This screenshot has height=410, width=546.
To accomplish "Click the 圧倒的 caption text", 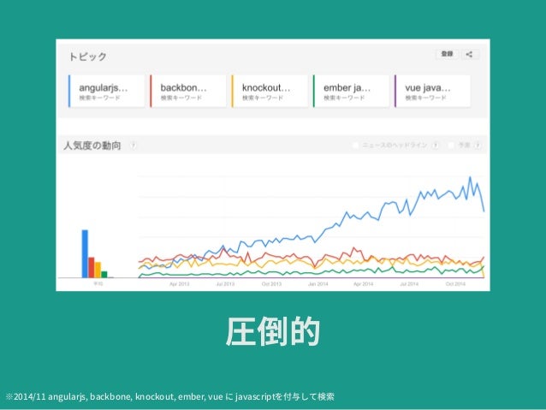I will [x=273, y=331].
